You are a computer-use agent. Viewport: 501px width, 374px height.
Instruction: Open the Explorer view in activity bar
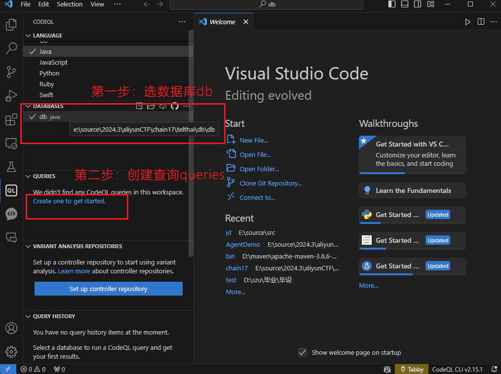[11, 25]
